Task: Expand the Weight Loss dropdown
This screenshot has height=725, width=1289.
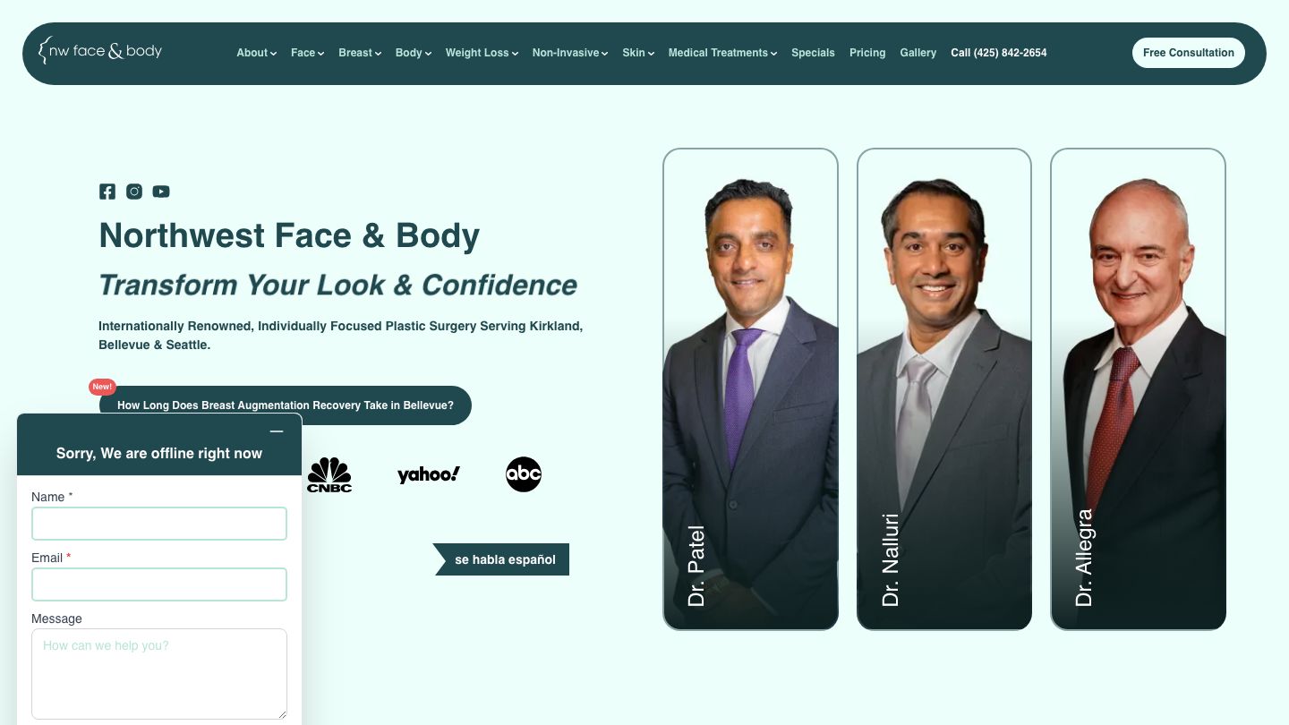Action: 482,53
